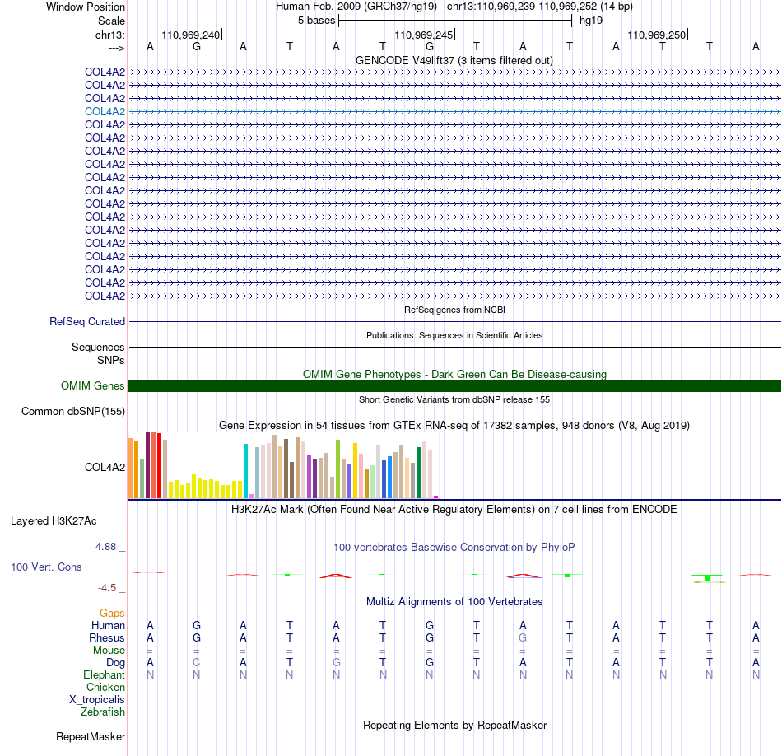
Task: Click the GENCODE V49lift37 track title
Action: click(x=454, y=60)
